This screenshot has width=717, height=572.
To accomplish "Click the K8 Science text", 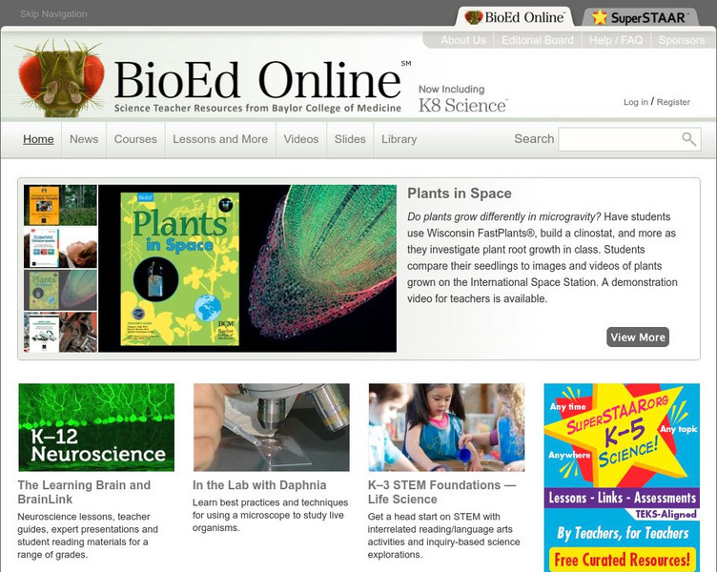I will click(462, 106).
